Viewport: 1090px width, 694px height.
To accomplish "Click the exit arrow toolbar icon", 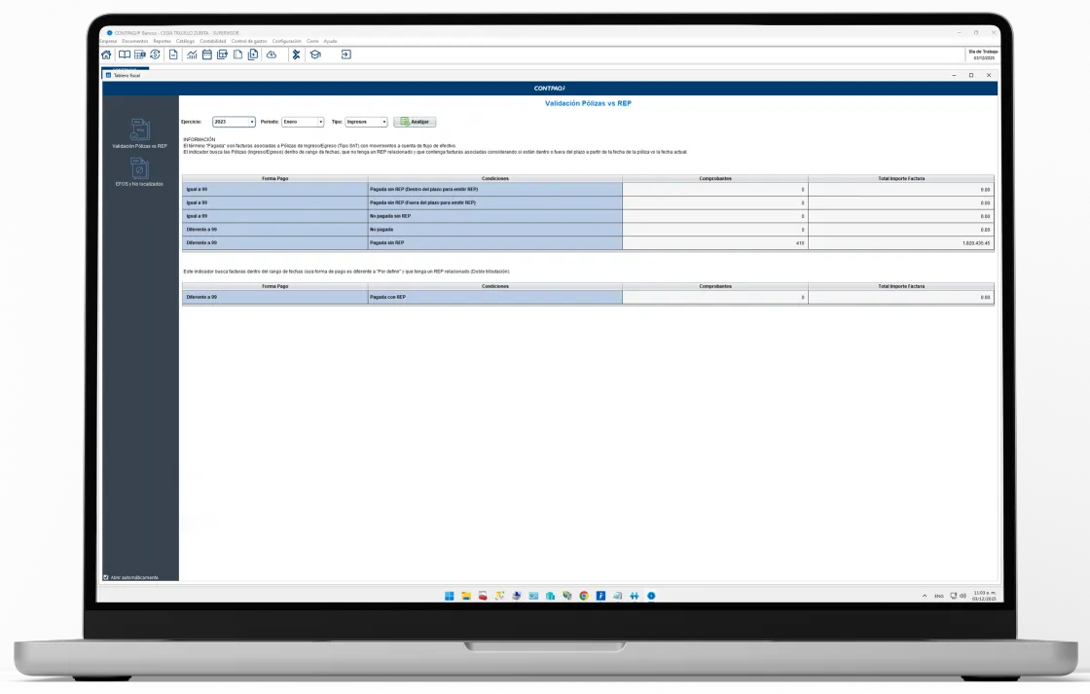I will coord(346,55).
